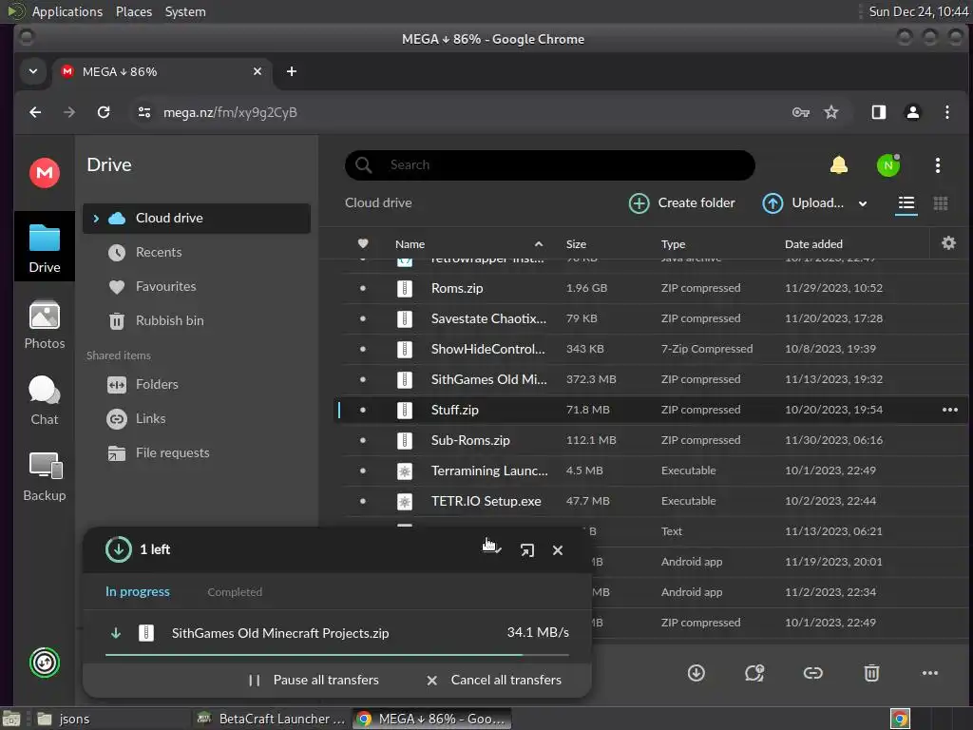973x730 pixels.
Task: Cancel all transfers
Action: pos(494,680)
